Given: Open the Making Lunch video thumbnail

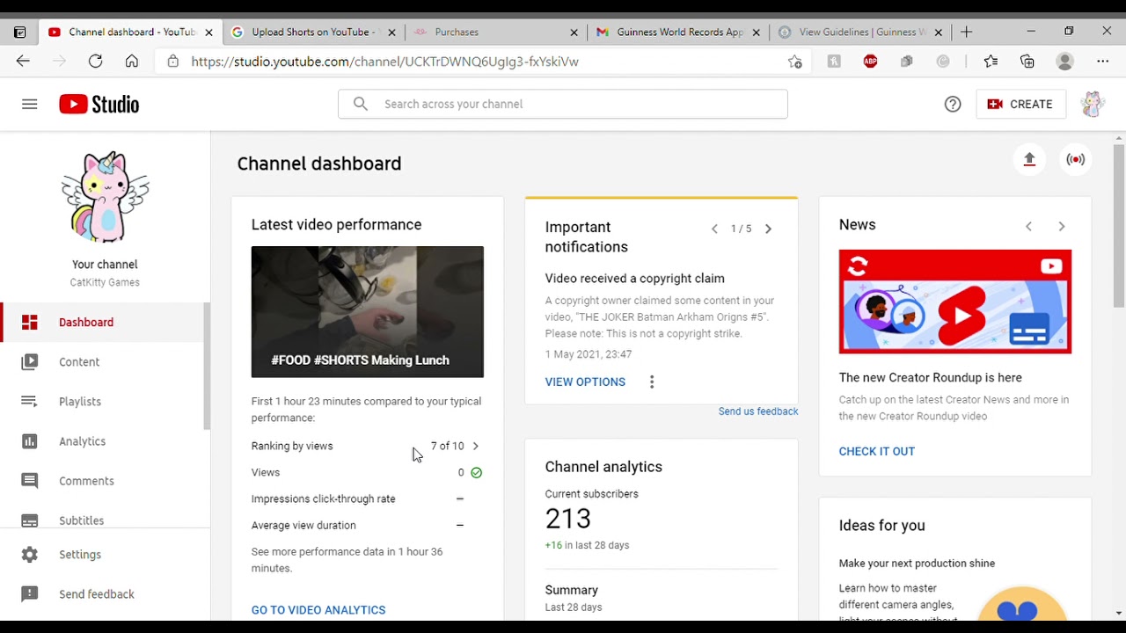Looking at the screenshot, I should pos(367,311).
